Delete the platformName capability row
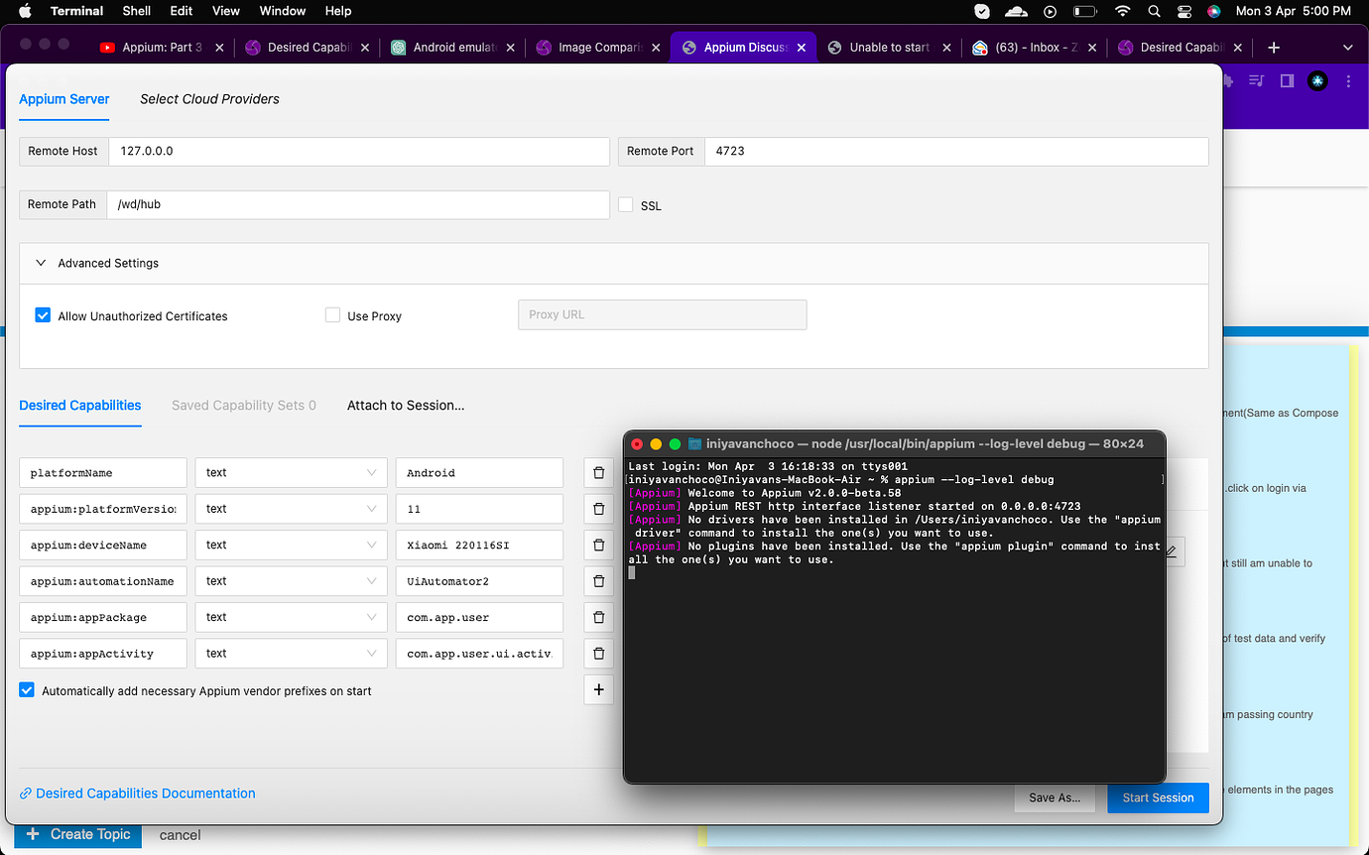Screen dimensions: 1369x855 [598, 473]
